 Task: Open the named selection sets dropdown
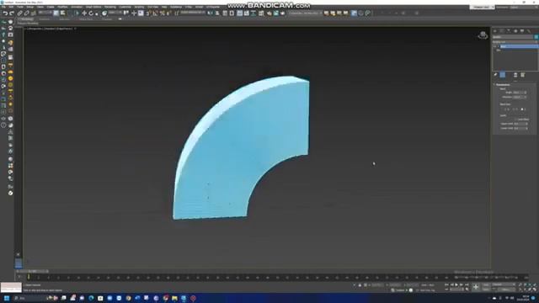click(x=193, y=13)
